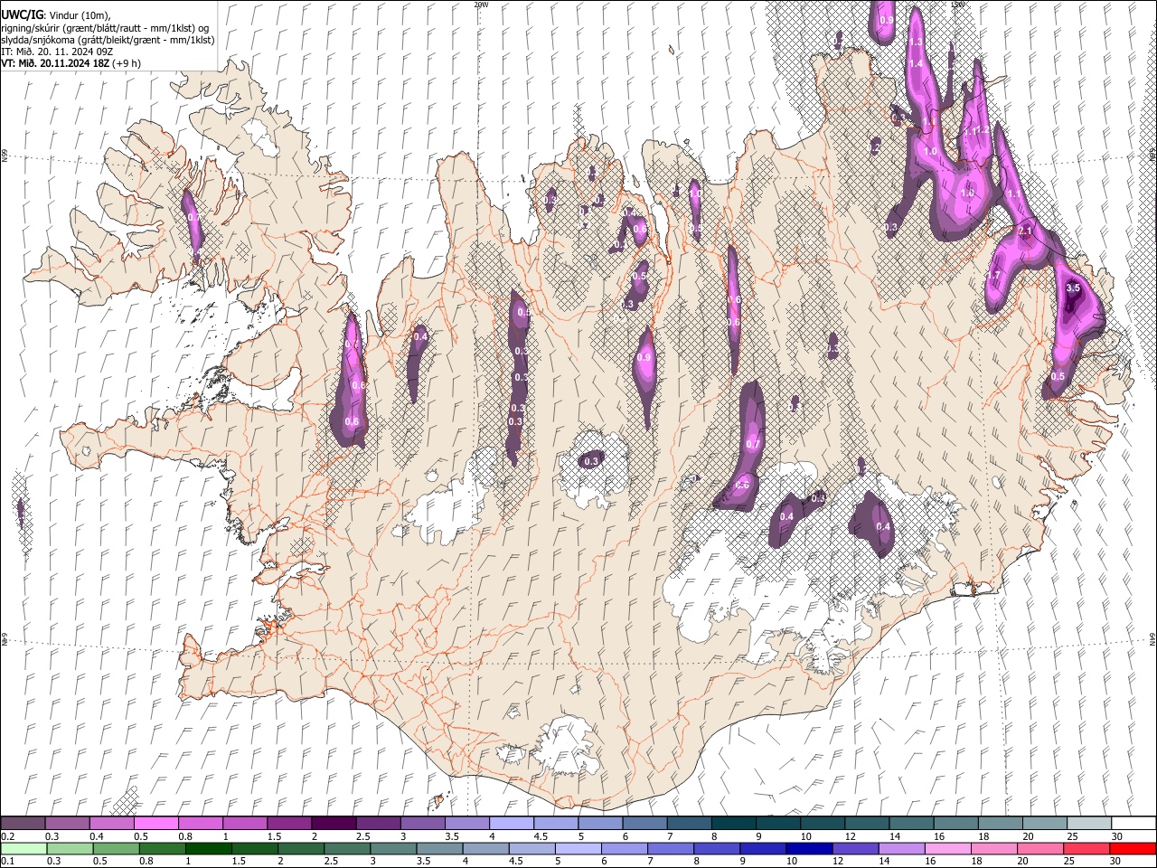Screen dimensions: 1157x868
Task: Pick the darkest green swatch labeled 1
Action: pyautogui.click(x=208, y=848)
